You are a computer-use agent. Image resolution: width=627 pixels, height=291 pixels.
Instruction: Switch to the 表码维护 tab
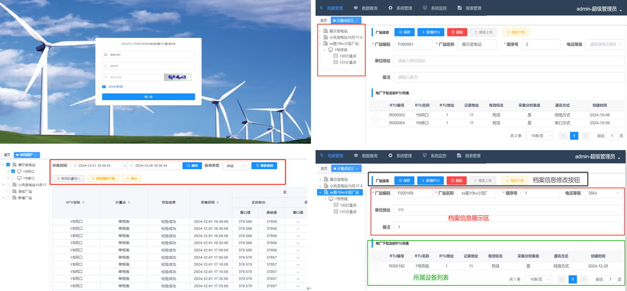[25, 155]
